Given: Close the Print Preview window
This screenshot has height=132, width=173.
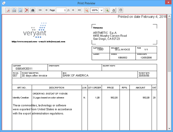Looking at the screenshot, I should click(168, 3).
